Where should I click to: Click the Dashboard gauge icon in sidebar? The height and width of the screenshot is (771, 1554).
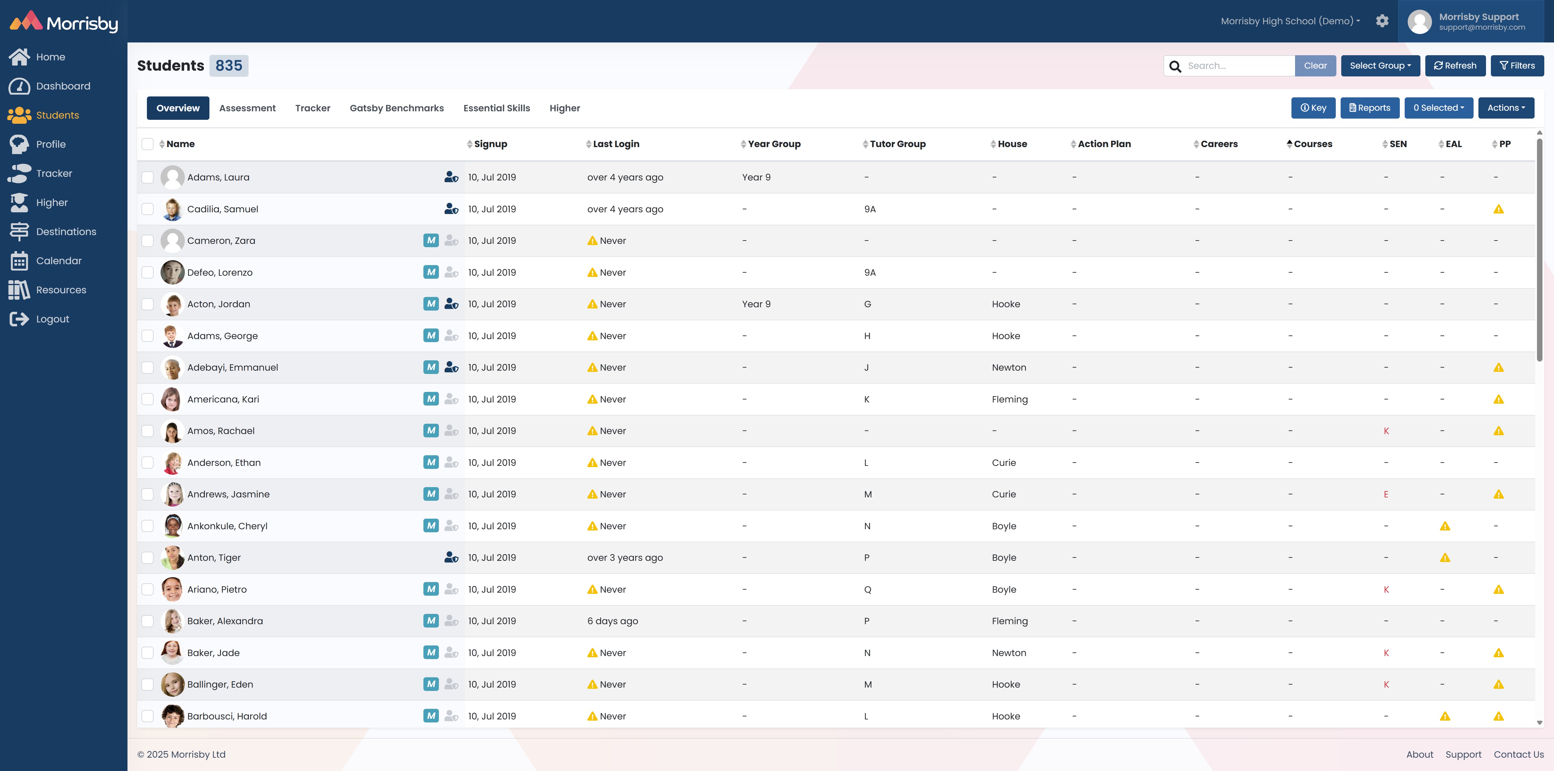19,86
